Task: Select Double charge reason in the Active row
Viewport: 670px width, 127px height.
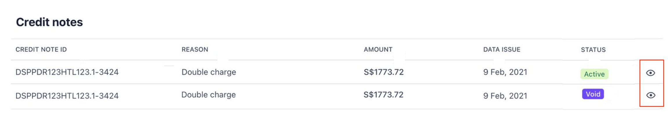Action: coord(209,72)
